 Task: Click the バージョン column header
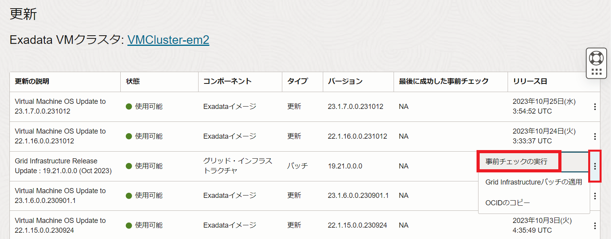(x=345, y=81)
